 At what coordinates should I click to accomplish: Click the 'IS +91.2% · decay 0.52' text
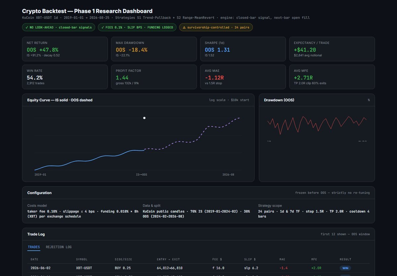pyautogui.click(x=43, y=55)
